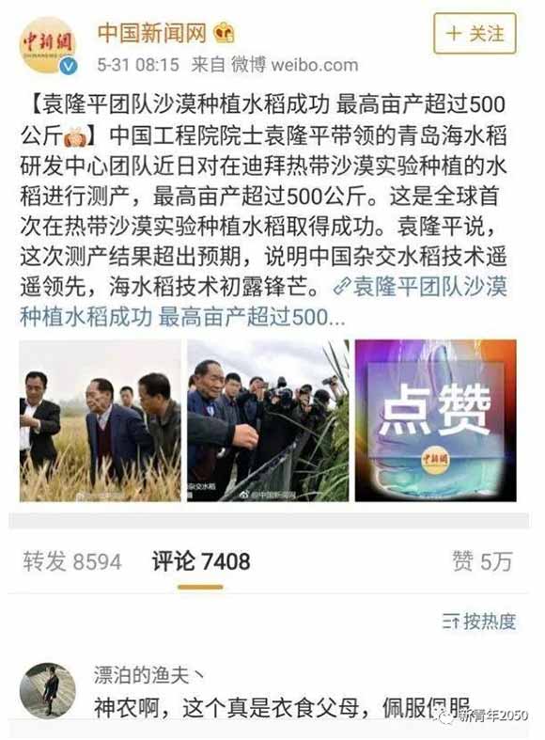
Task: Tap the clapping hands emoji in headline
Action: pyautogui.click(x=75, y=136)
